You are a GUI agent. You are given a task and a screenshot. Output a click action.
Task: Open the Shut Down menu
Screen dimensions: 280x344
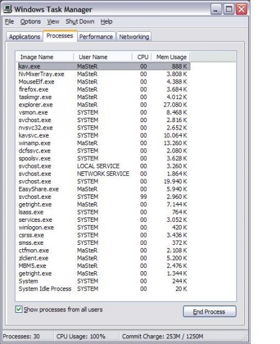80,21
